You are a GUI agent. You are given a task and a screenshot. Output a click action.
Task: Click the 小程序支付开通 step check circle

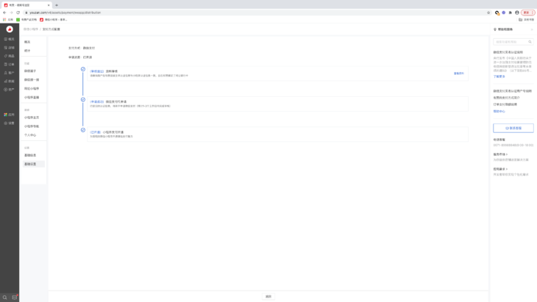pos(83,130)
